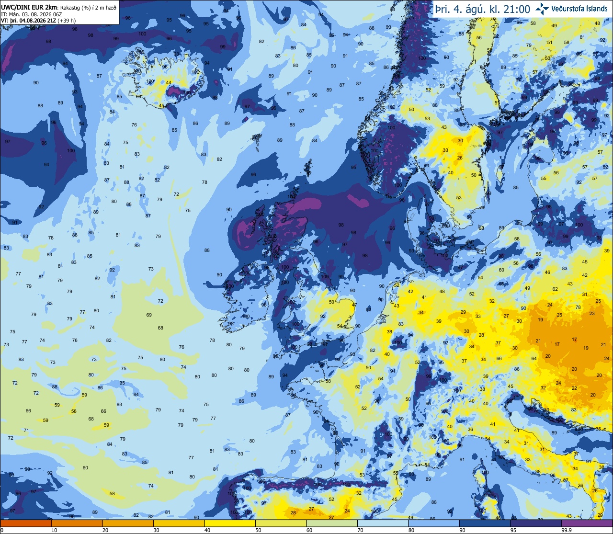This screenshot has height=534, width=613.
Task: Click the 44 humidity value over Iceland
Action: 169,82
